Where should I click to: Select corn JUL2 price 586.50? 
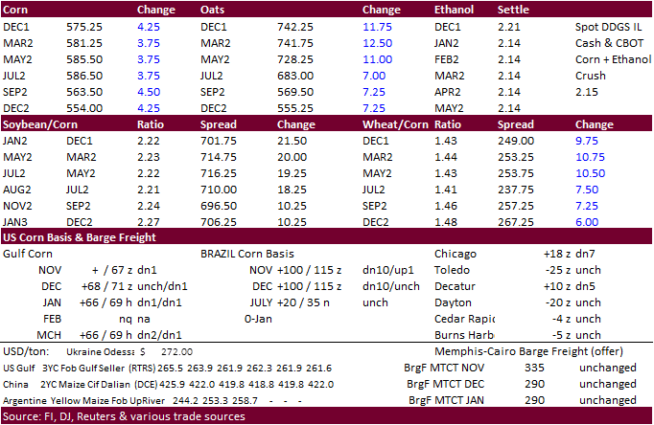click(x=84, y=76)
